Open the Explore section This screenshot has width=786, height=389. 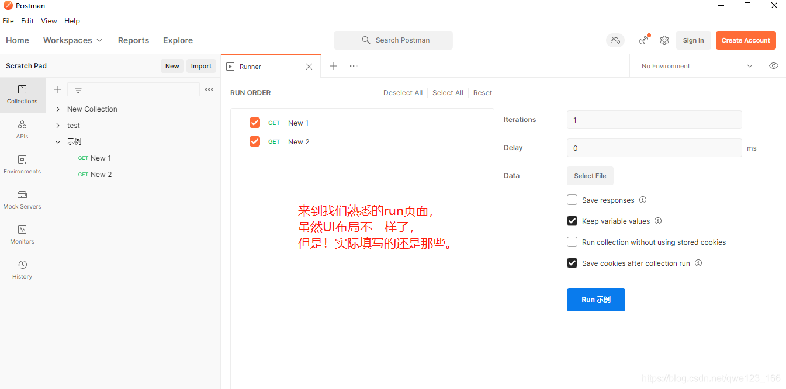click(178, 40)
